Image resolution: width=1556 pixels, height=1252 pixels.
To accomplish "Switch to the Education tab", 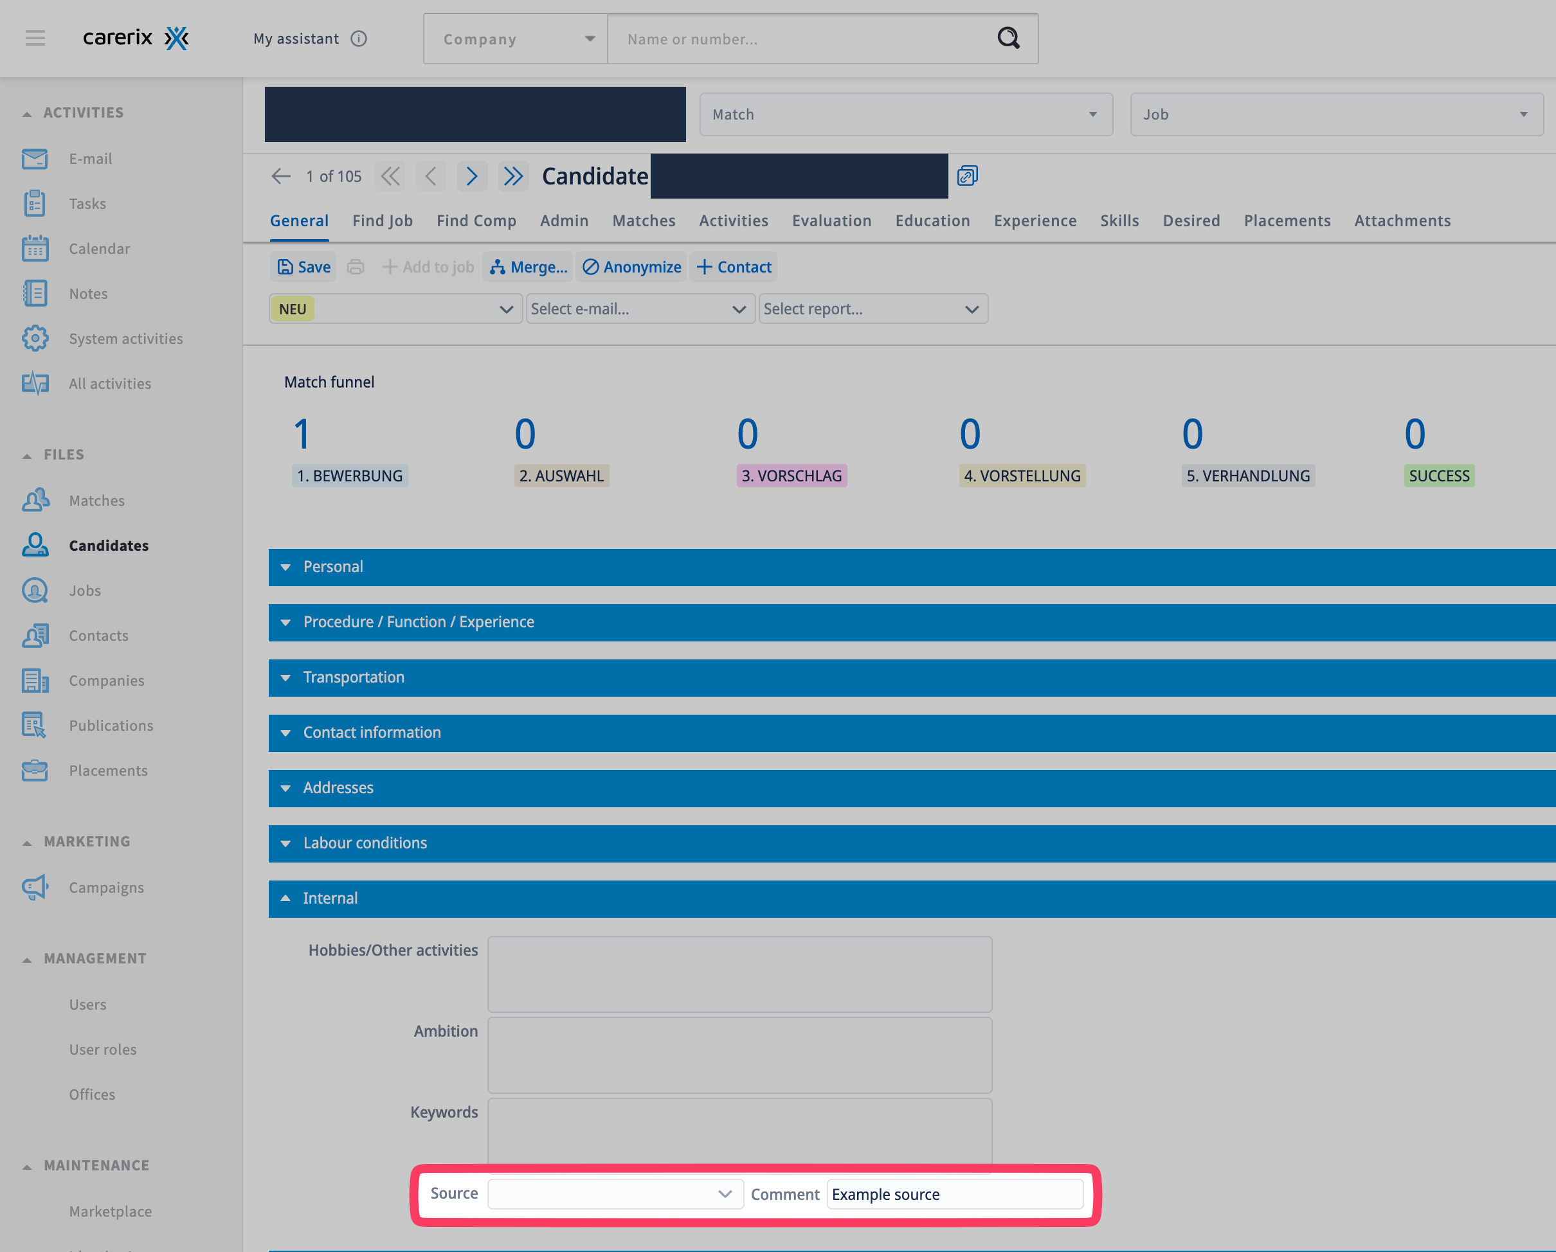I will tap(932, 221).
